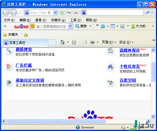
Task: Open the 安全(S) command menu
Action: click(126, 42)
